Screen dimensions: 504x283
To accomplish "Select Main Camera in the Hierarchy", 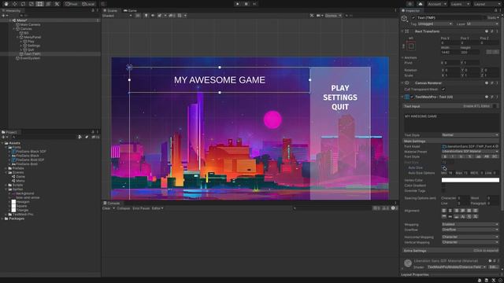I will click(30, 24).
